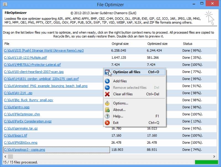Select Optimize all files from the context menu

click(127, 71)
